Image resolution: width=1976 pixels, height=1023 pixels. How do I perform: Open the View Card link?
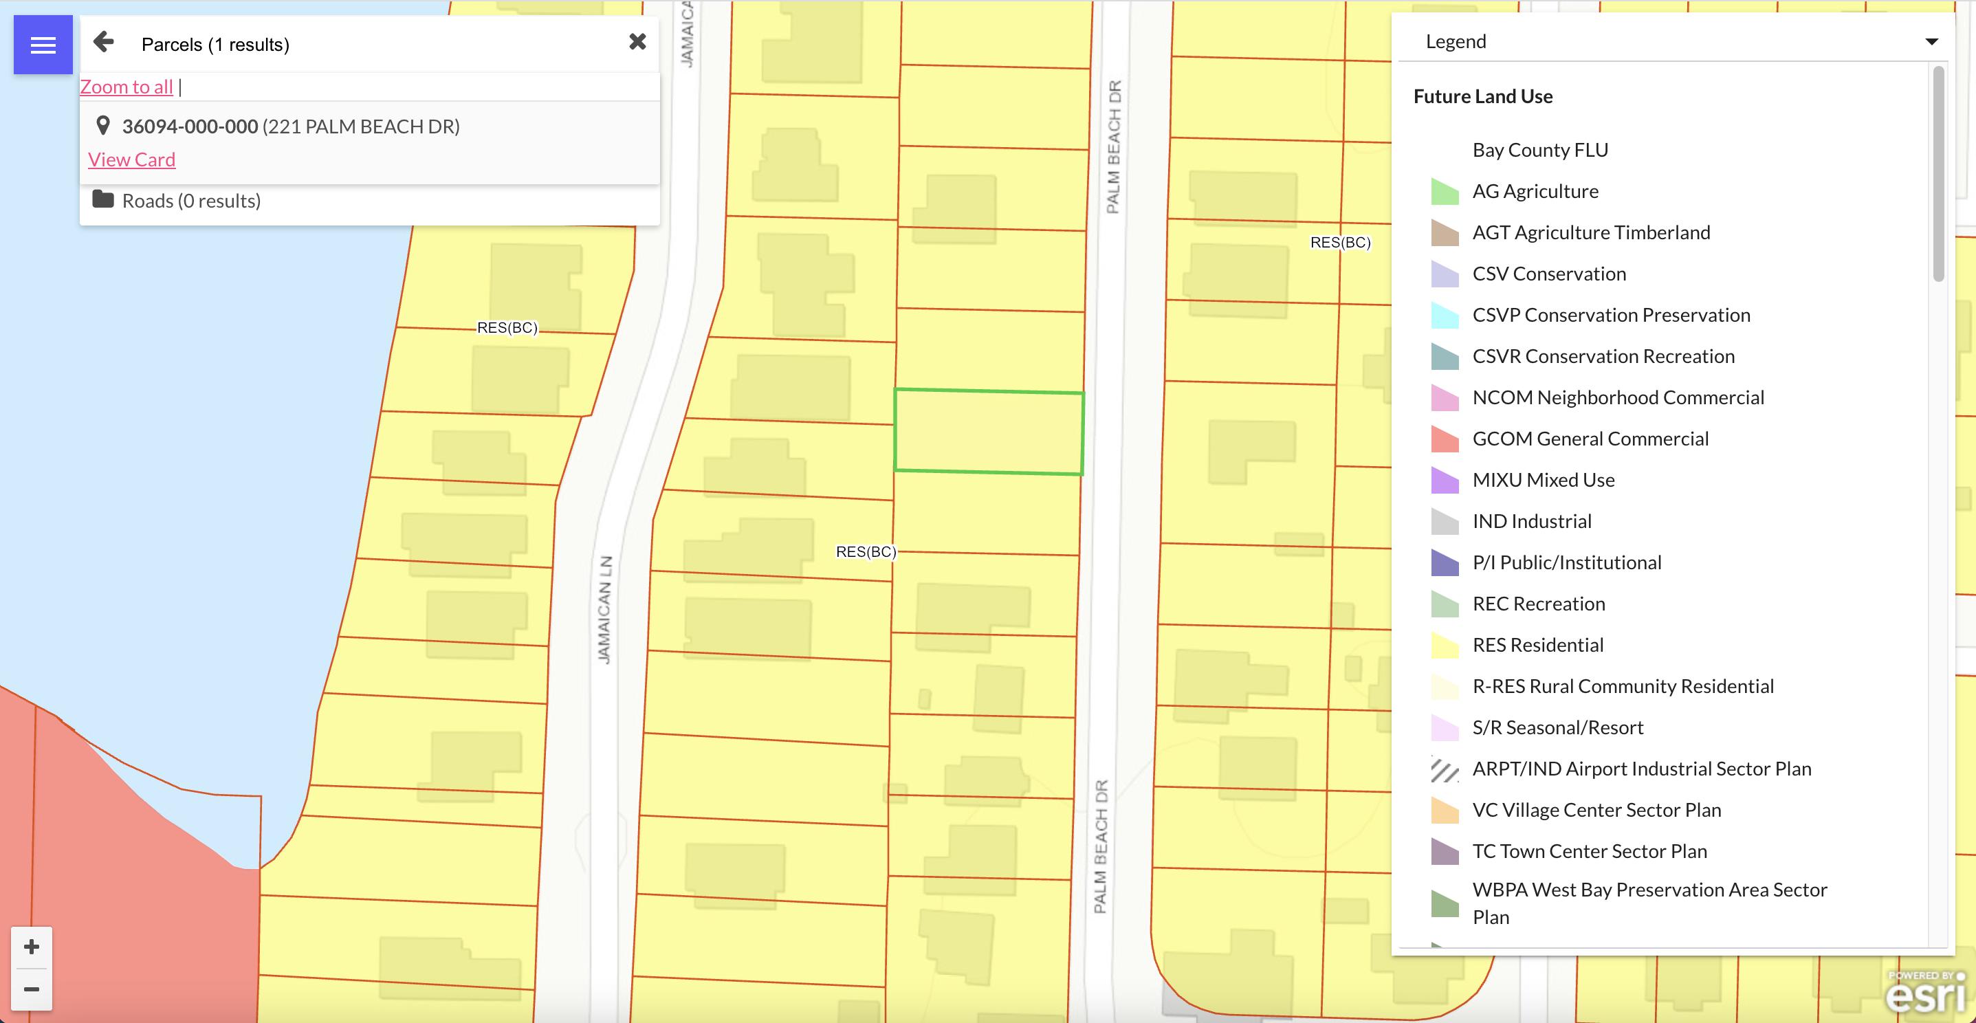131,159
